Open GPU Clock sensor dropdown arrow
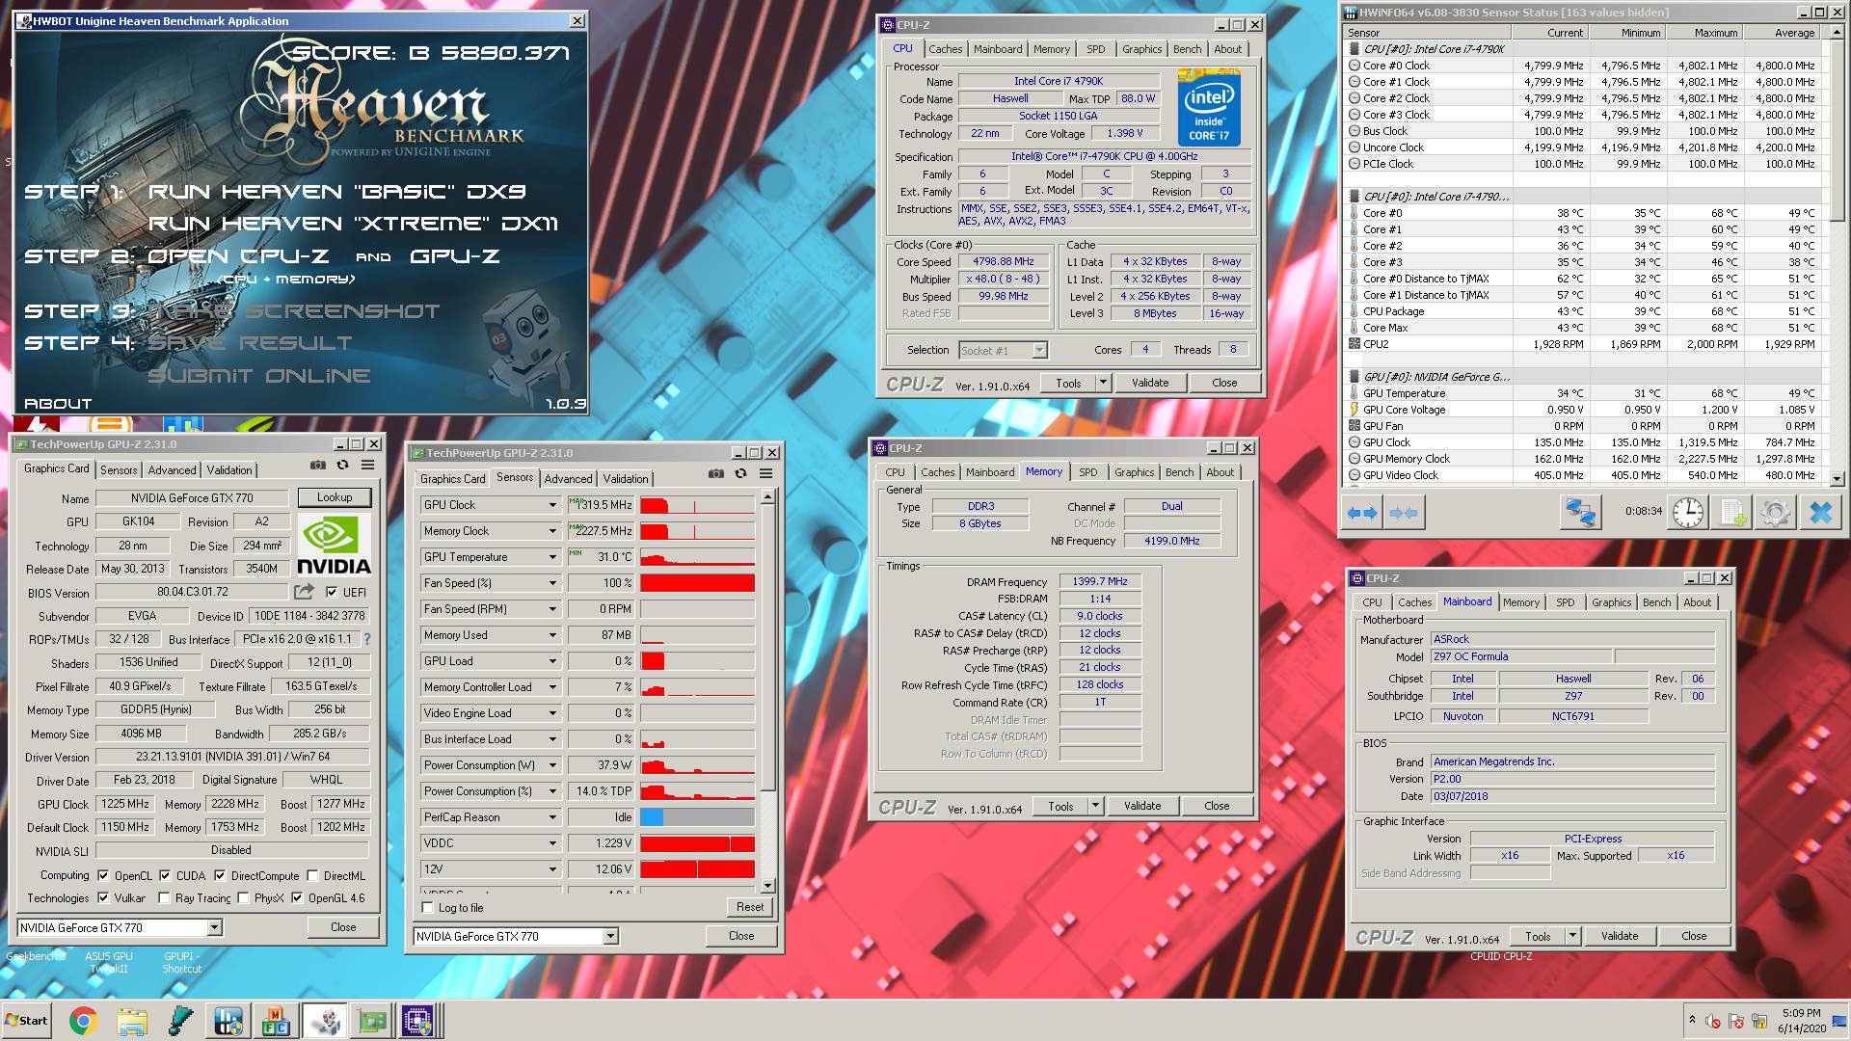Viewport: 1851px width, 1041px height. (552, 505)
